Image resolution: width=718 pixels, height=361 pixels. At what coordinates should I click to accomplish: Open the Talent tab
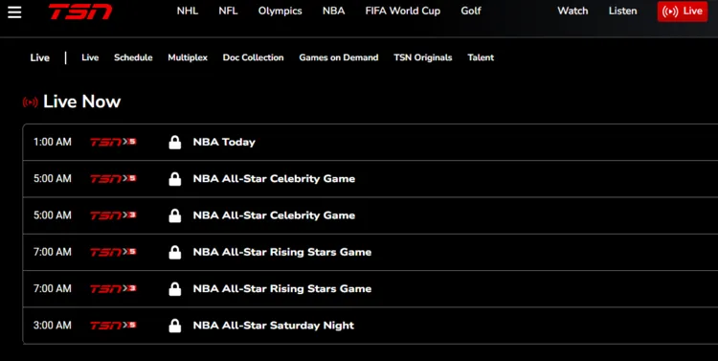coord(481,57)
